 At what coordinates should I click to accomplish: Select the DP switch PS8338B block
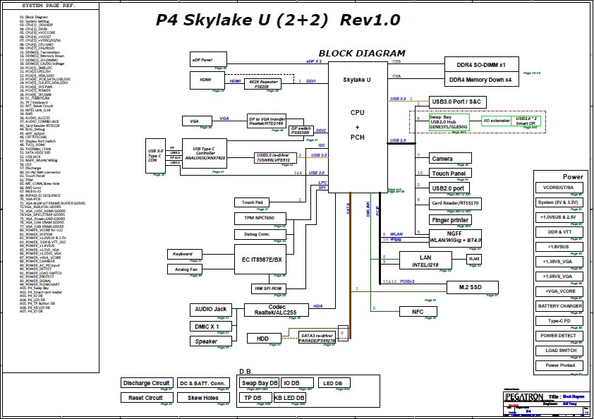[x=301, y=130]
